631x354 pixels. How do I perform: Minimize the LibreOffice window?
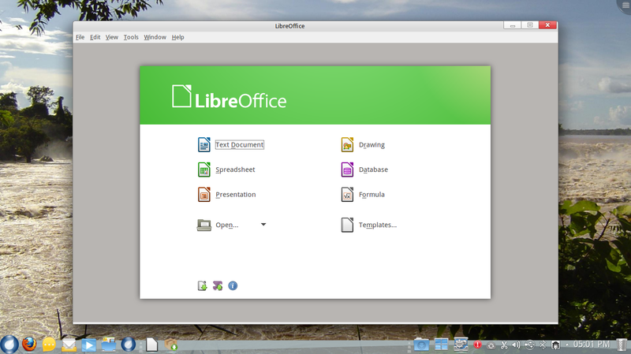tap(512, 25)
